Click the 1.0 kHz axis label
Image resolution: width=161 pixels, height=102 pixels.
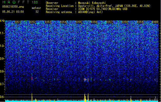point(2,46)
